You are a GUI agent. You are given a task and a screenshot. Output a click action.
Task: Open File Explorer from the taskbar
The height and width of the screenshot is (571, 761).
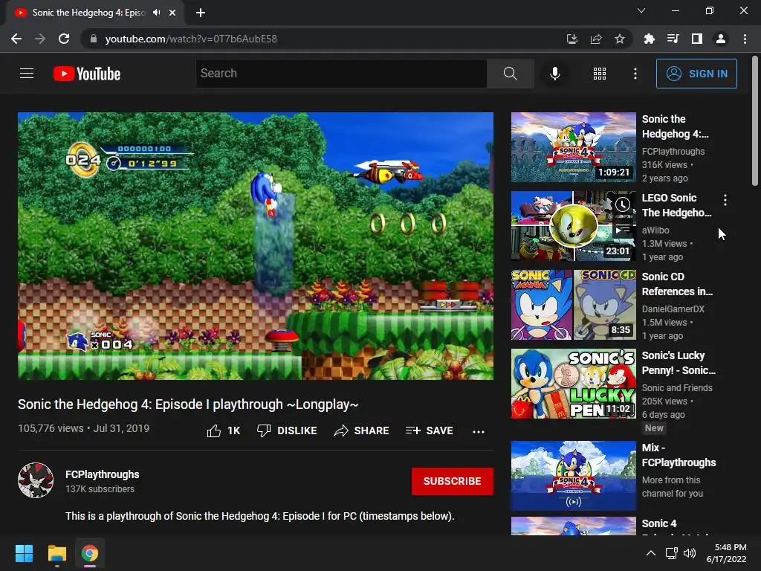pos(56,553)
